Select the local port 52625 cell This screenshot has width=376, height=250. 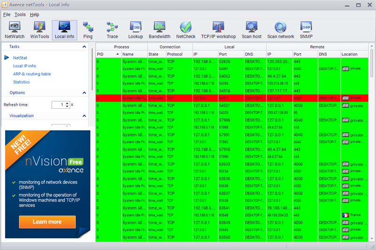click(x=231, y=62)
